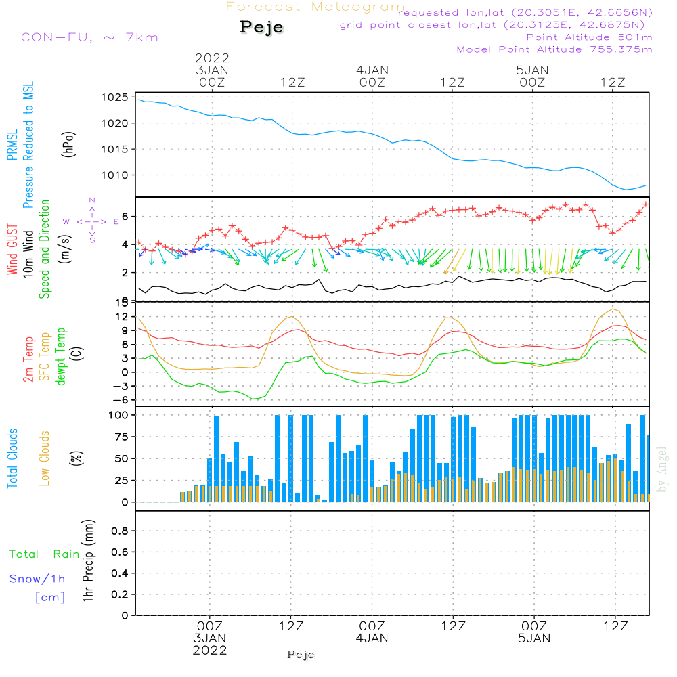Click the 25 on the cloud axis
The width and height of the screenshot is (677, 677).
tap(121, 481)
